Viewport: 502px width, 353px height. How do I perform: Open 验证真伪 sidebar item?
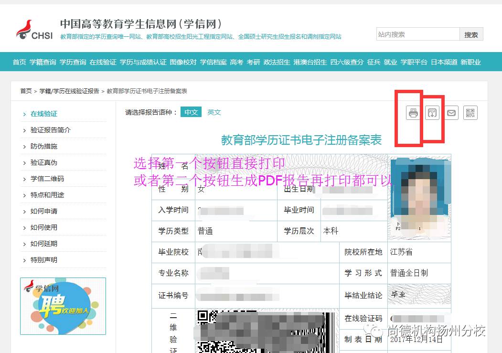(x=44, y=162)
